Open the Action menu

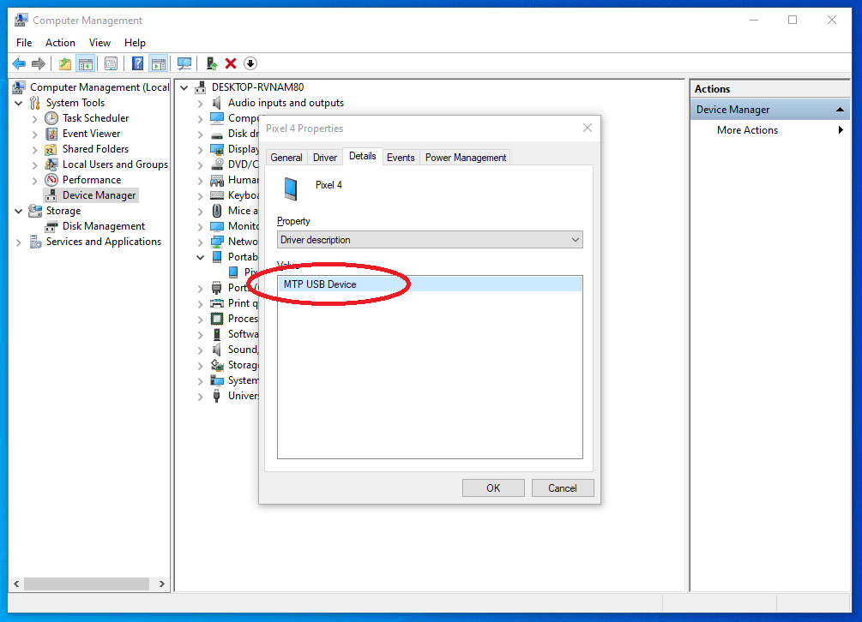[x=60, y=43]
